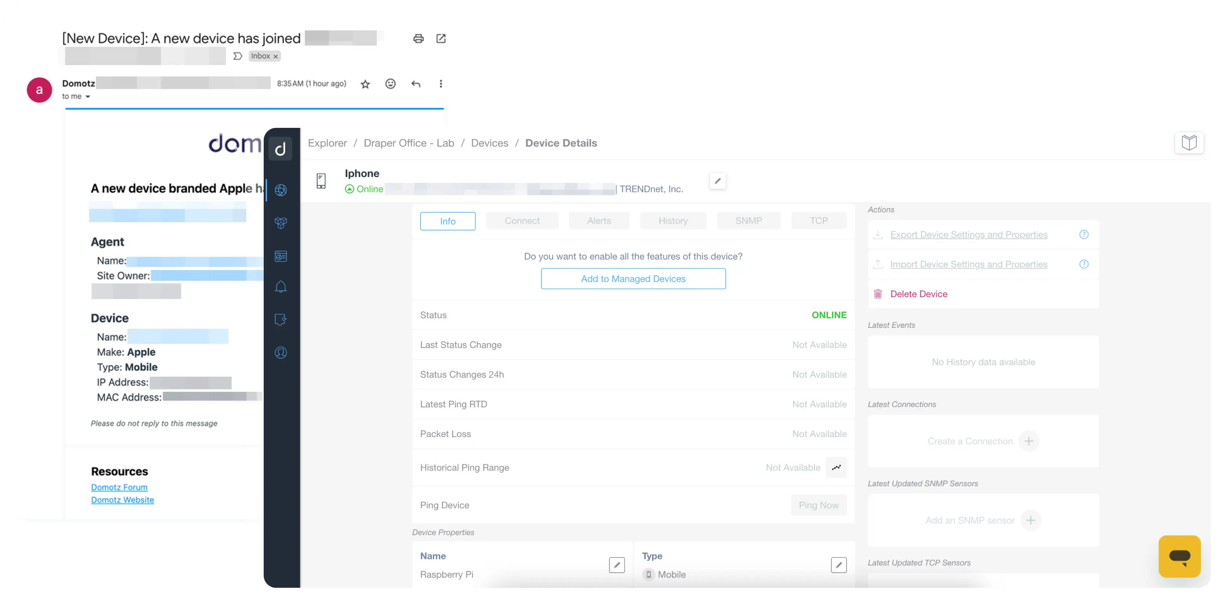The width and height of the screenshot is (1228, 605).
Task: Expand Device Properties Name field editor
Action: (x=618, y=565)
